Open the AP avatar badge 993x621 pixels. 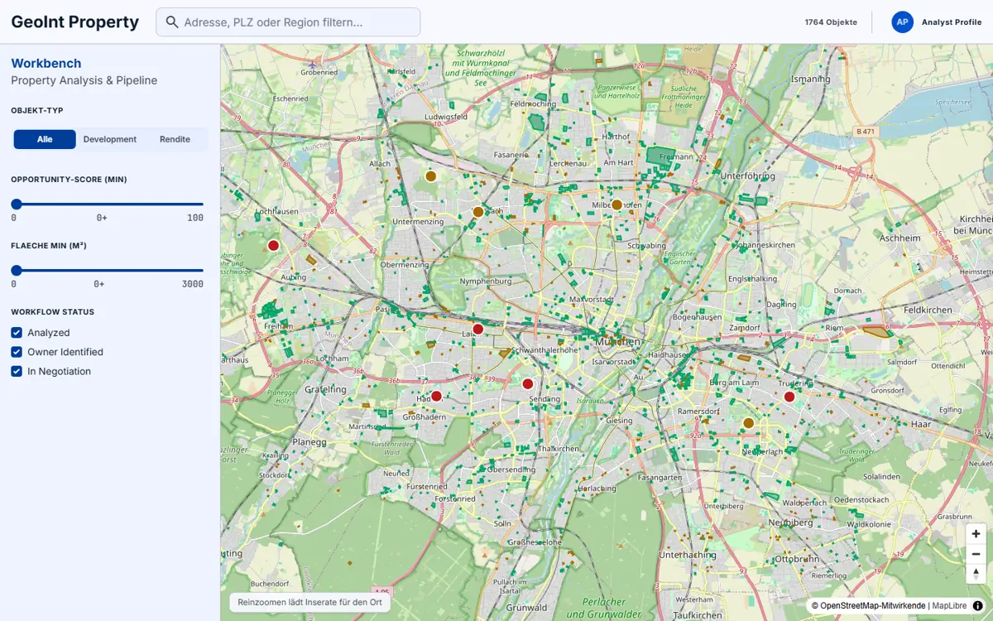(902, 22)
